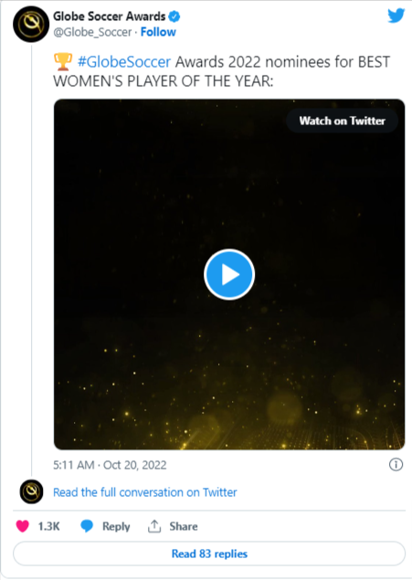Open Read the full conversation on Twitter
Screen dimensions: 412x580
pyautogui.click(x=144, y=492)
